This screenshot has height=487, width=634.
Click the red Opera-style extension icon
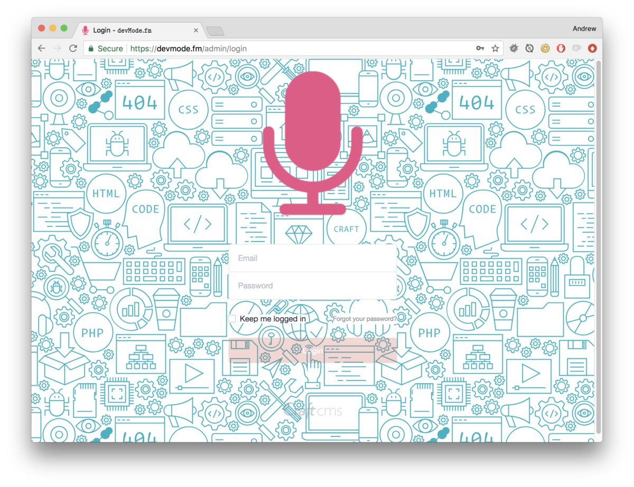561,49
